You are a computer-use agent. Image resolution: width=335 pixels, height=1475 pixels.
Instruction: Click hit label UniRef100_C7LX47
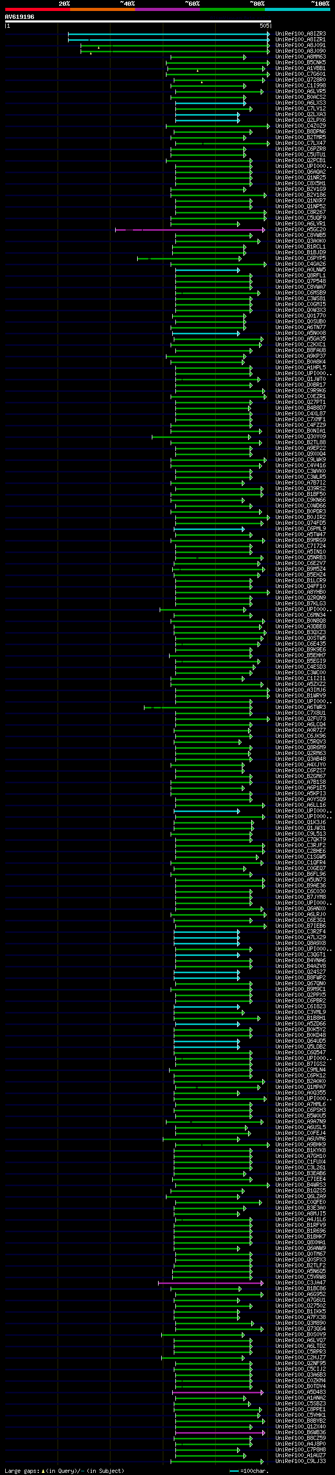pos(300,143)
